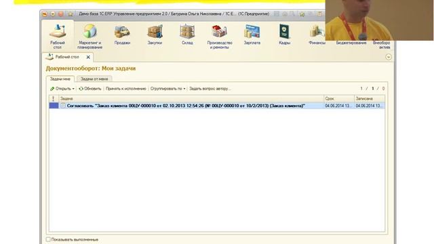
Task: Click Задать вопрос автору
Action: 210,89
